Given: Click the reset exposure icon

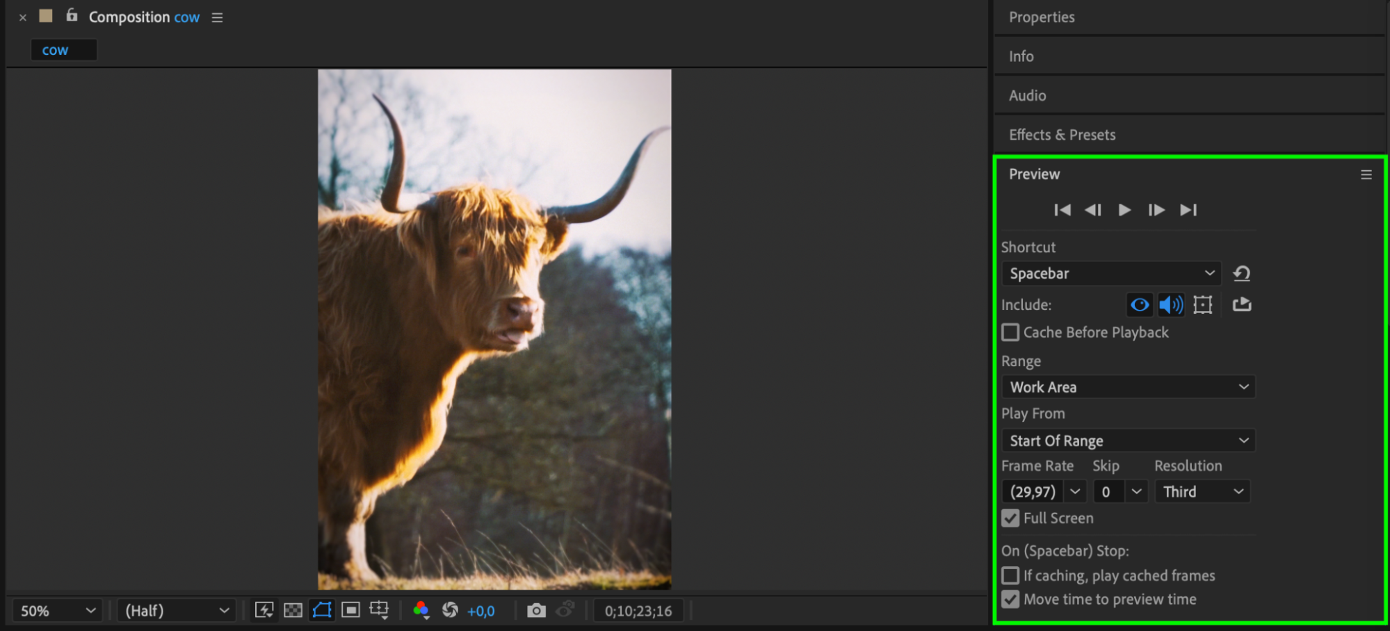Looking at the screenshot, I should [x=450, y=610].
